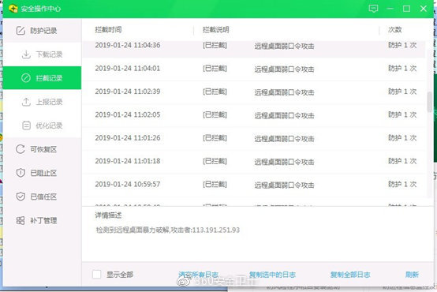Click the 刷新 refresh link
Image resolution: width=437 pixels, height=292 pixels.
coord(412,275)
